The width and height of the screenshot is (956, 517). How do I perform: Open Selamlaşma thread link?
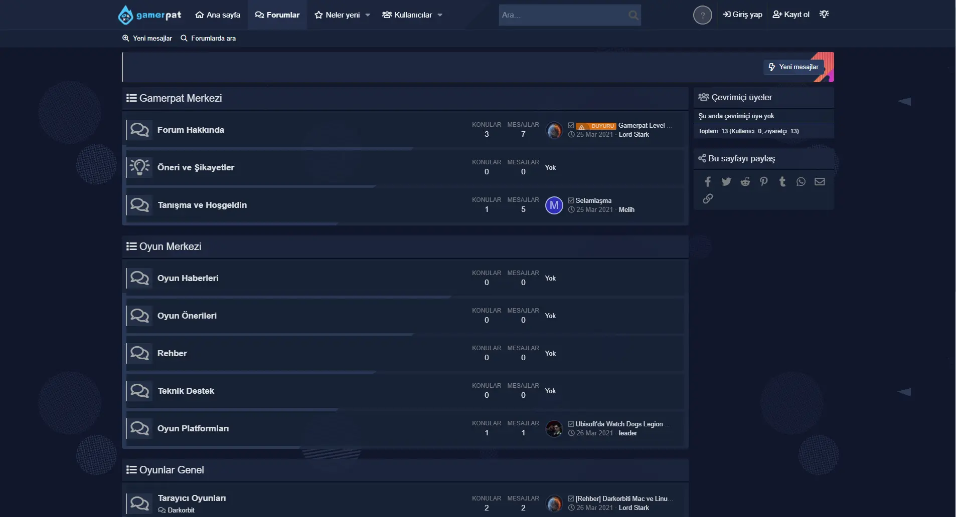coord(593,200)
